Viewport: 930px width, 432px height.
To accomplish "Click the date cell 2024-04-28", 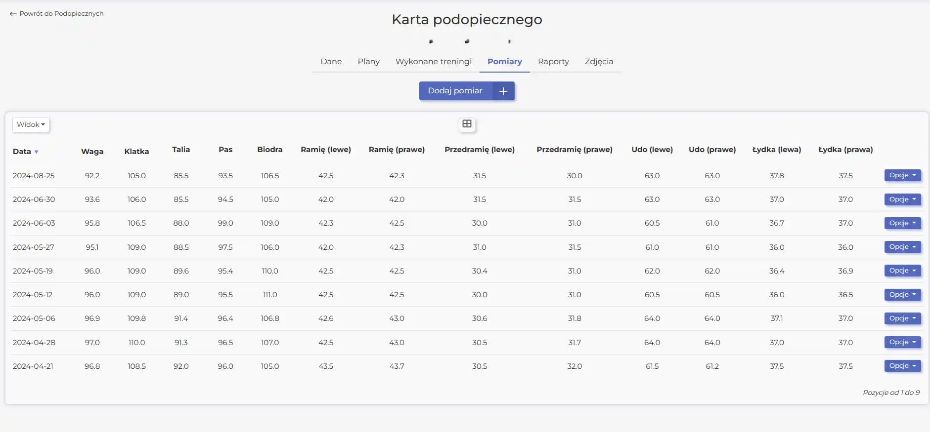I will (x=34, y=343).
